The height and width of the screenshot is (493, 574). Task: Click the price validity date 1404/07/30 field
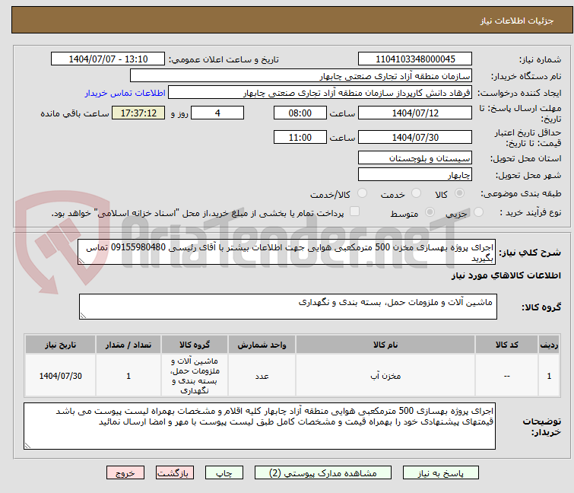(415, 138)
